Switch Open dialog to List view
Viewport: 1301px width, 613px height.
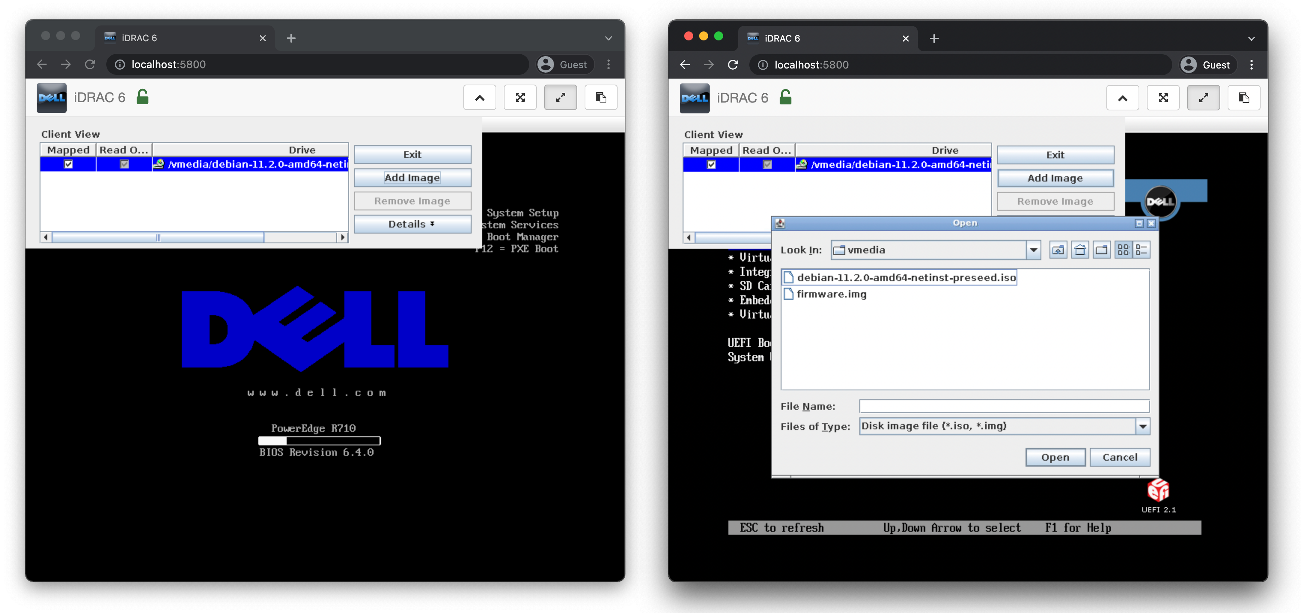tap(1123, 250)
